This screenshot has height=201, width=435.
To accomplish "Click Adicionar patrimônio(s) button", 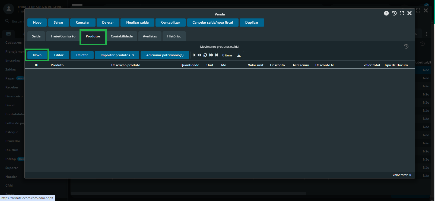I will click(165, 55).
